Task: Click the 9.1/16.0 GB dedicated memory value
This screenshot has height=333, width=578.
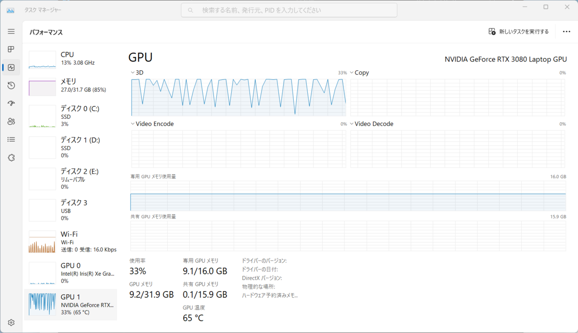Action: pos(205,271)
